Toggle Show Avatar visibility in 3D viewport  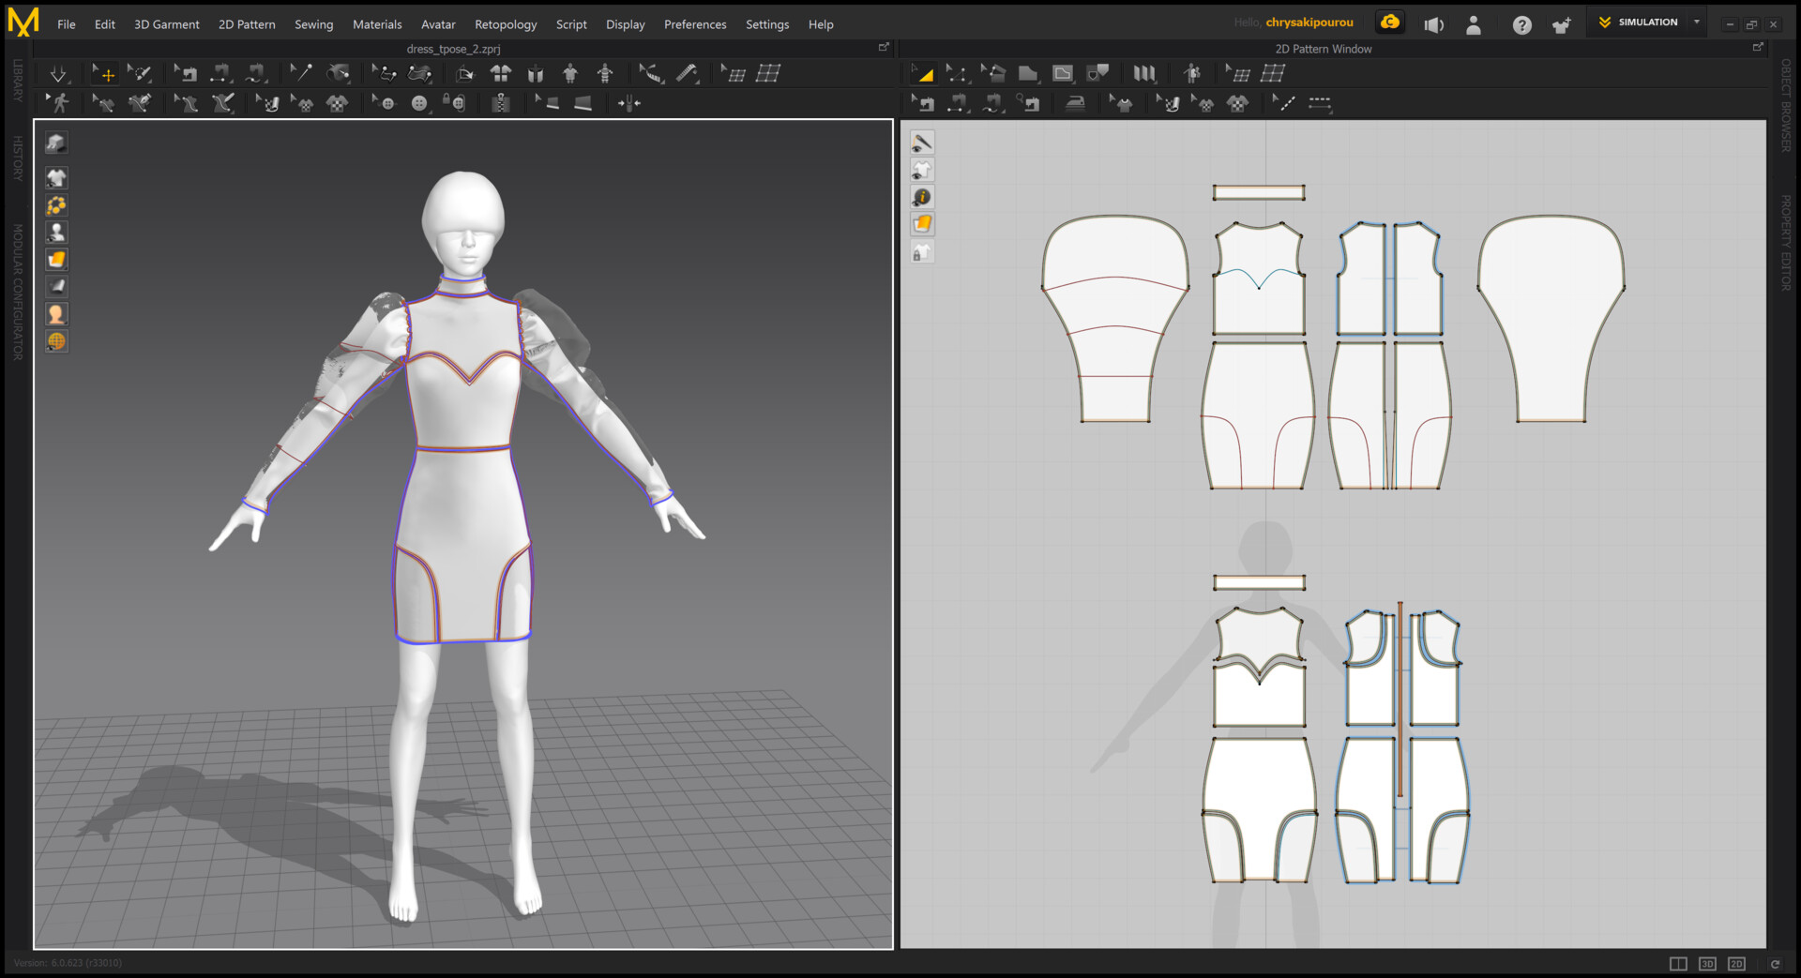pos(56,233)
